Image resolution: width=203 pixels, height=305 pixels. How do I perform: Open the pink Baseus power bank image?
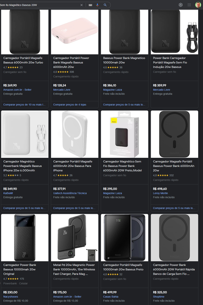(75, 32)
